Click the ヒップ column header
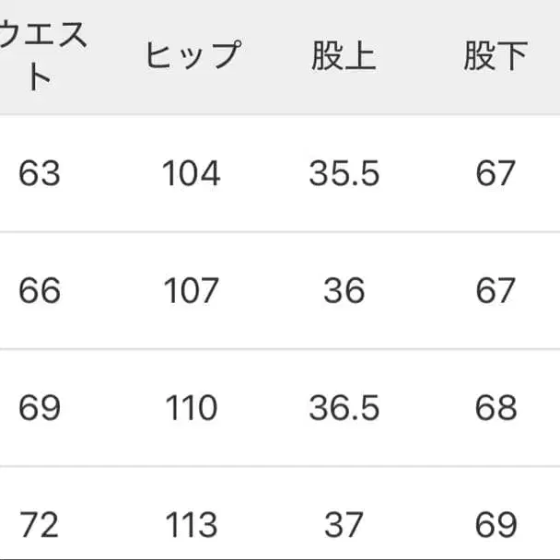This screenshot has height=560, width=560. pos(192,56)
